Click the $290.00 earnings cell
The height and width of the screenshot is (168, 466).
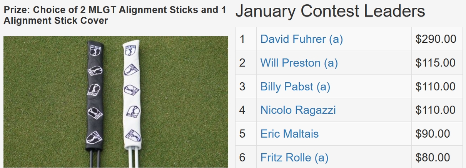436,39
